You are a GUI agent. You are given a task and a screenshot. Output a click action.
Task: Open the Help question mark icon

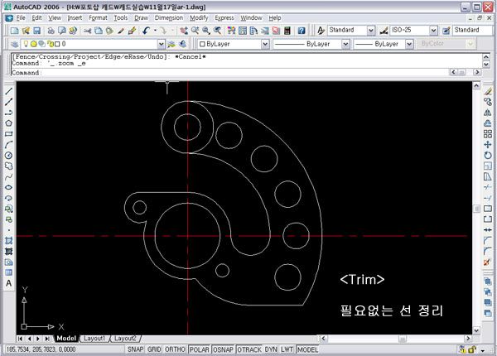302,31
